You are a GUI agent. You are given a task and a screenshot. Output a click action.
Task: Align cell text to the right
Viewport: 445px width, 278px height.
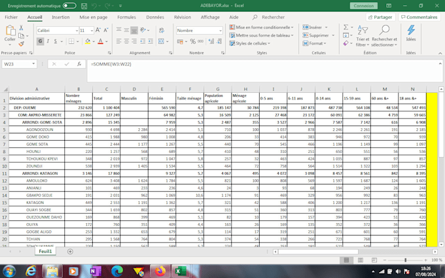coord(134,41)
